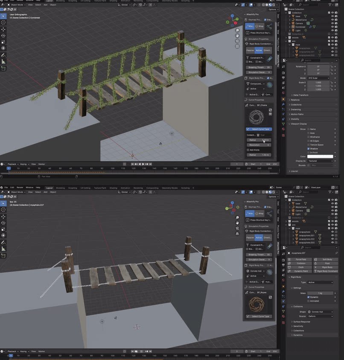Select the Measure tool in top window
The height and width of the screenshot is (360, 344).
tap(3, 61)
